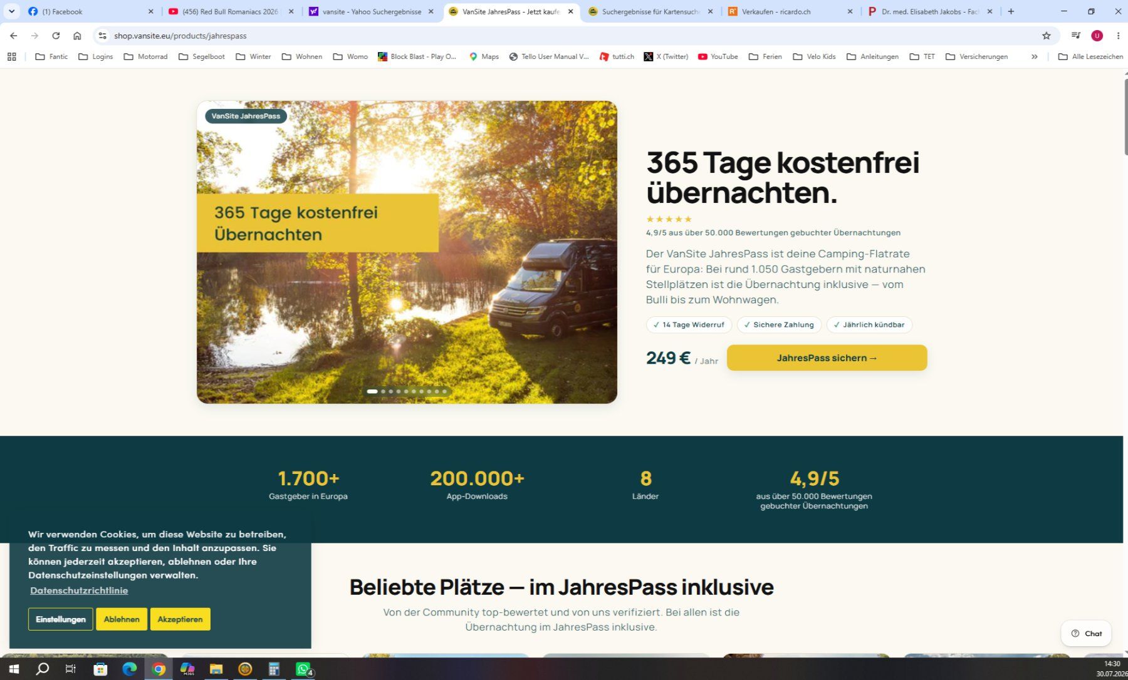Image resolution: width=1128 pixels, height=680 pixels.
Task: Click the 14 Tage Widerruf chip
Action: [x=689, y=324]
